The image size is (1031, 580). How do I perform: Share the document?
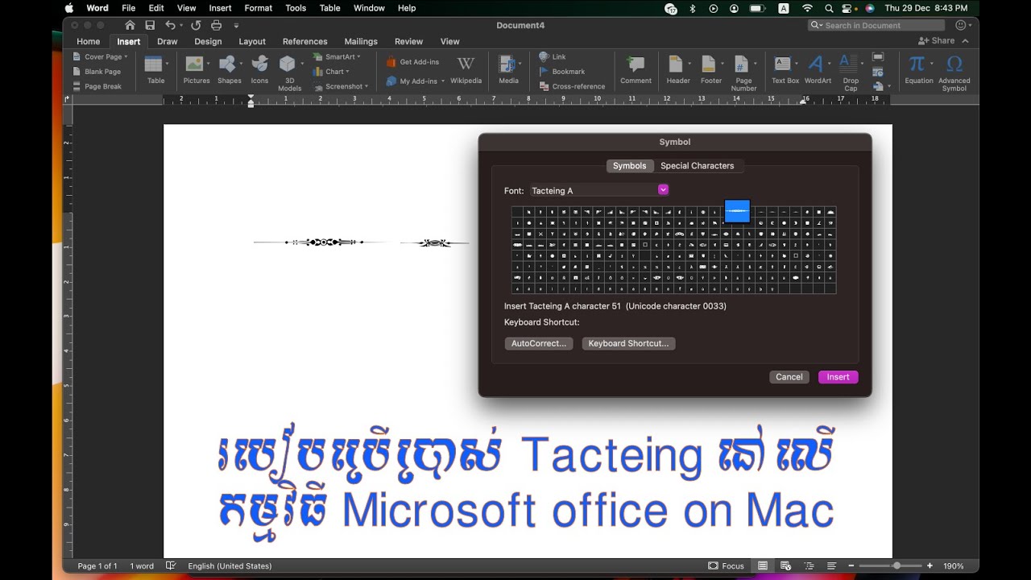937,40
